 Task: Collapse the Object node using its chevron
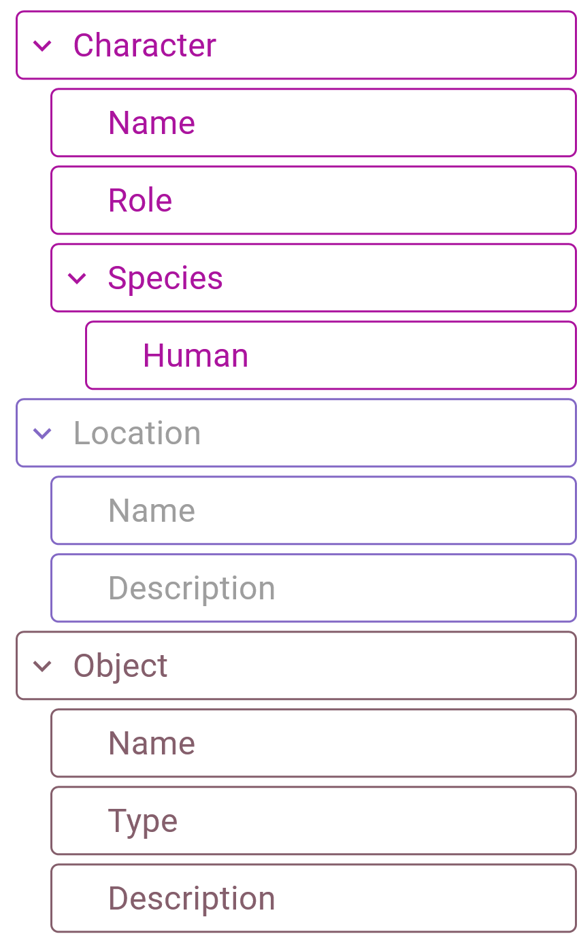tap(43, 665)
